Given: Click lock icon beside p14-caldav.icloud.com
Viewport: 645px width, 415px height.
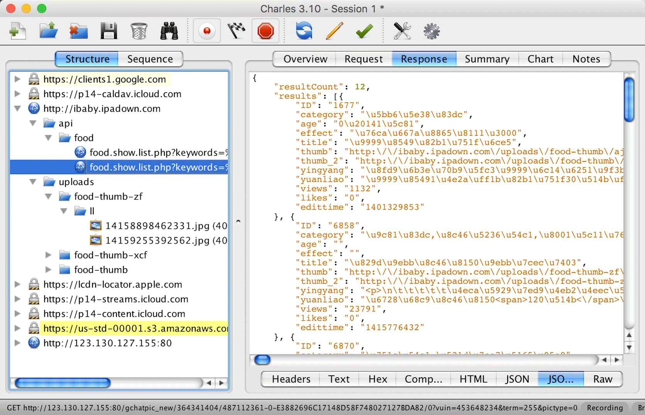Looking at the screenshot, I should click(34, 94).
